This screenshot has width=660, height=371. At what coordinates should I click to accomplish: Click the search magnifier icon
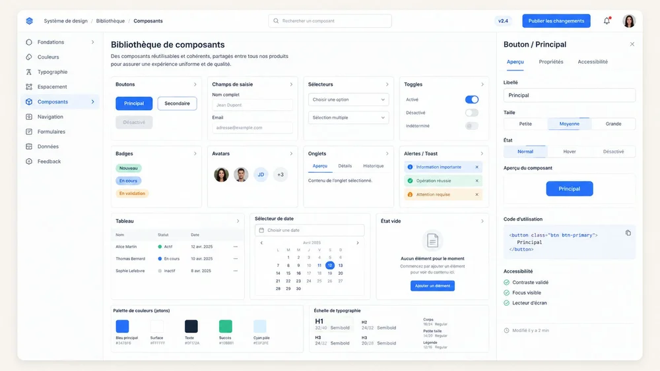tap(276, 20)
